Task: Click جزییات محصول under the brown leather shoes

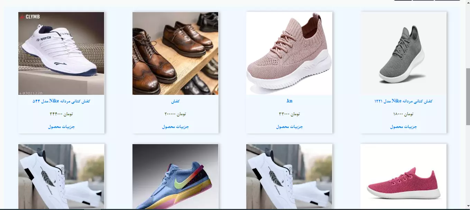Action: (175, 127)
